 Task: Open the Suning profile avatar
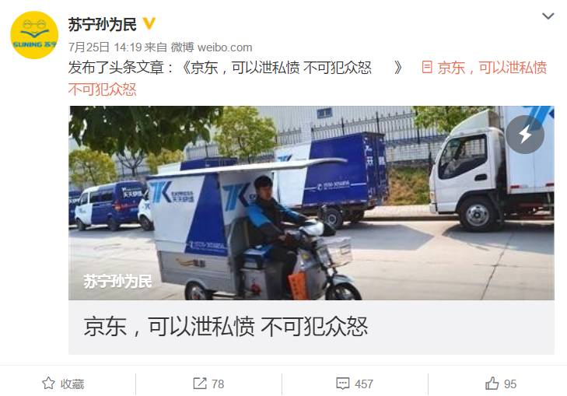click(x=34, y=35)
